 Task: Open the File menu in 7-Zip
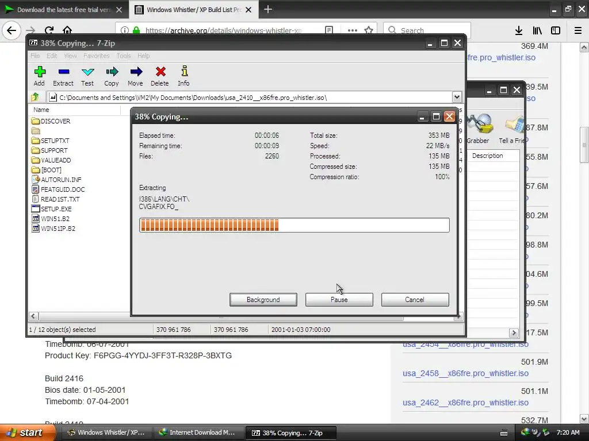click(x=35, y=56)
